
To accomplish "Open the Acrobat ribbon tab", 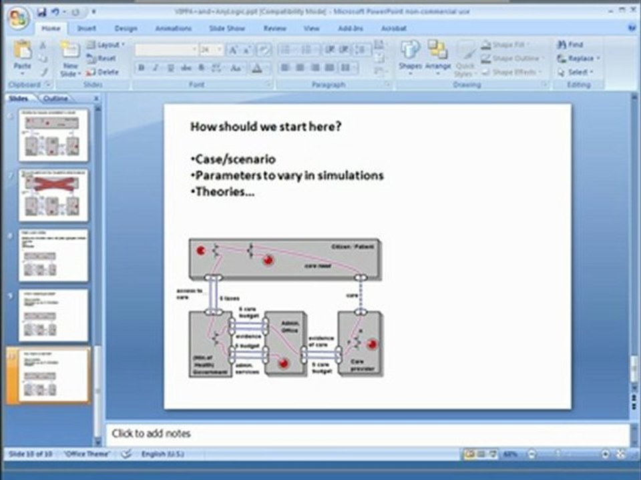I will tap(394, 29).
